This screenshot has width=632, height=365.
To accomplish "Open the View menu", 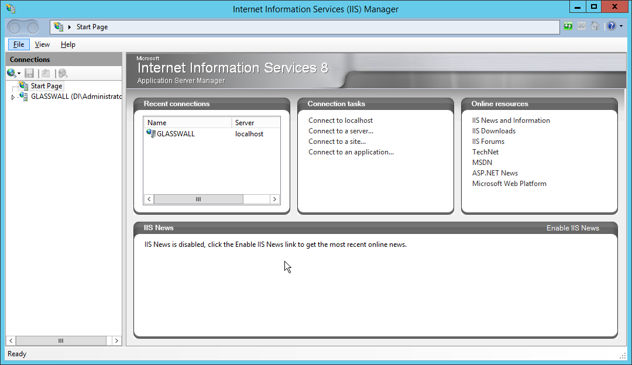I will click(x=42, y=44).
